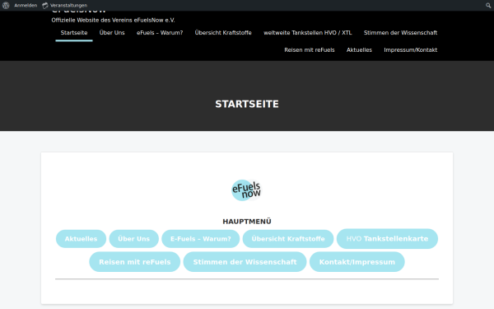Click the site tagline Offizielle Website text
This screenshot has height=309, width=494.
click(x=113, y=20)
